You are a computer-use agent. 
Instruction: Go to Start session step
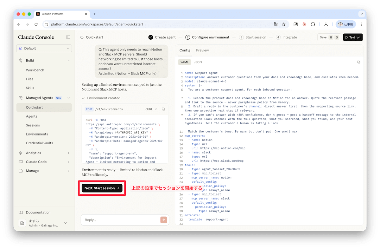click(x=253, y=37)
